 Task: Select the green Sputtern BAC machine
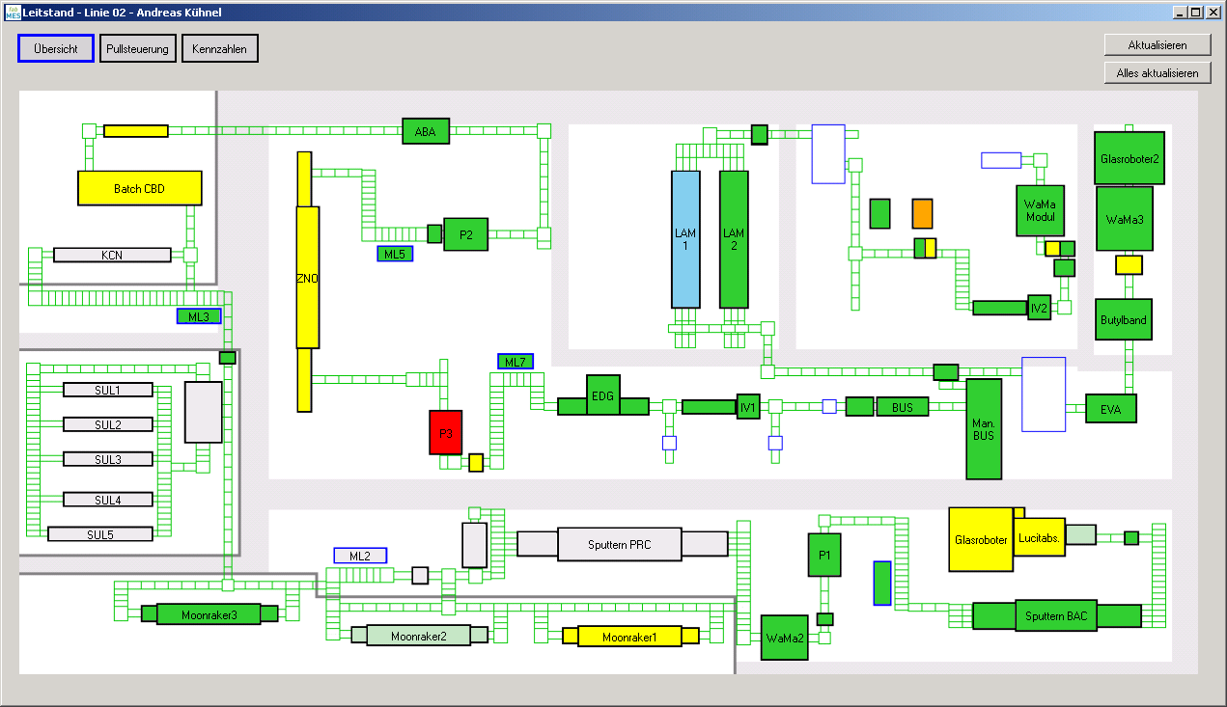1055,615
